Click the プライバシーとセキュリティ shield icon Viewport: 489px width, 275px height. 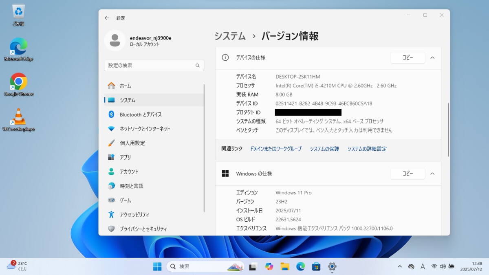click(x=111, y=229)
